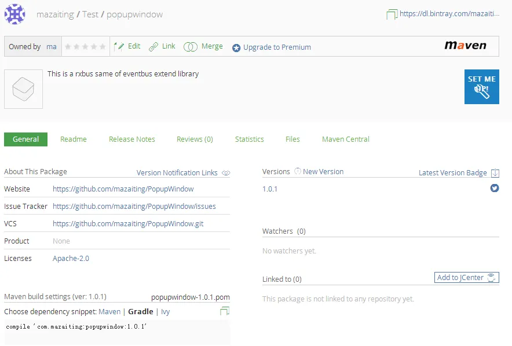Viewport: 512px width, 346px height.
Task: Click the owner name 'ma'
Action: point(52,47)
